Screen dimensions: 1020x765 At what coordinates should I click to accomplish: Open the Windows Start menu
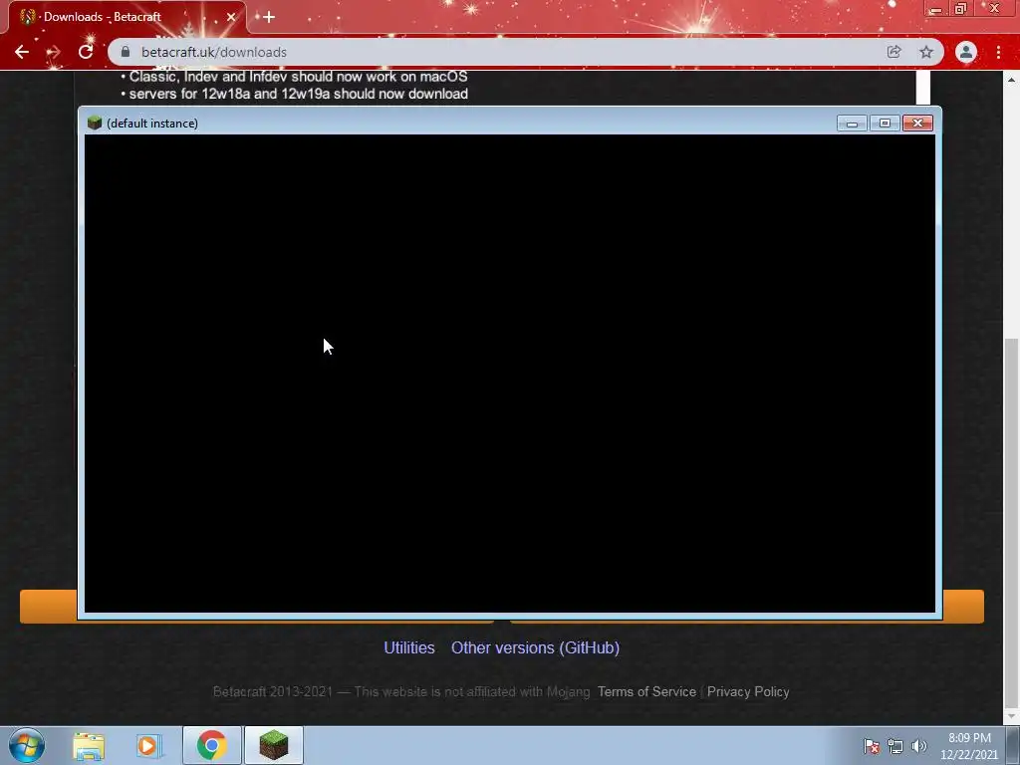pos(27,745)
